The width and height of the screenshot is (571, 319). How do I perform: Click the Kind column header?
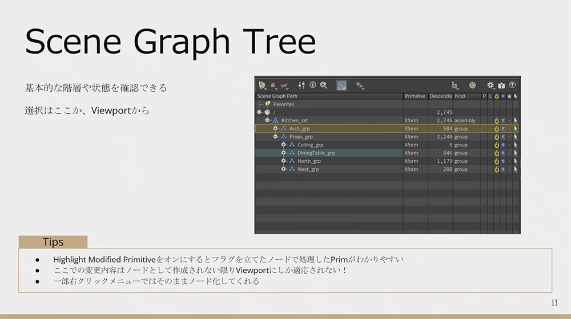(460, 96)
